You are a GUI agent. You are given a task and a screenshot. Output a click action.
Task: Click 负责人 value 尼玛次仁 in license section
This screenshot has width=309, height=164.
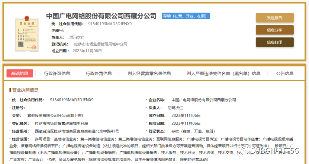coord(175,108)
